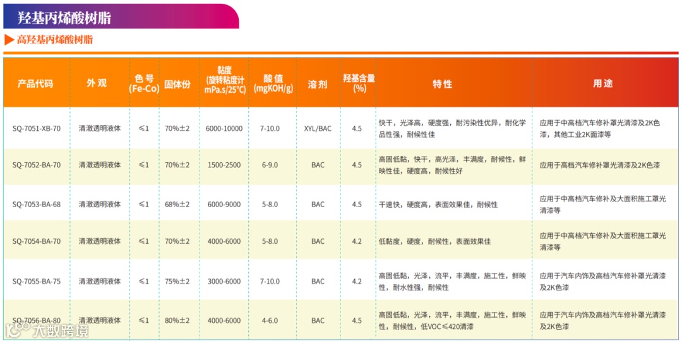Select BAC solvent in SQ-7056-BA-80 row

coord(318,321)
